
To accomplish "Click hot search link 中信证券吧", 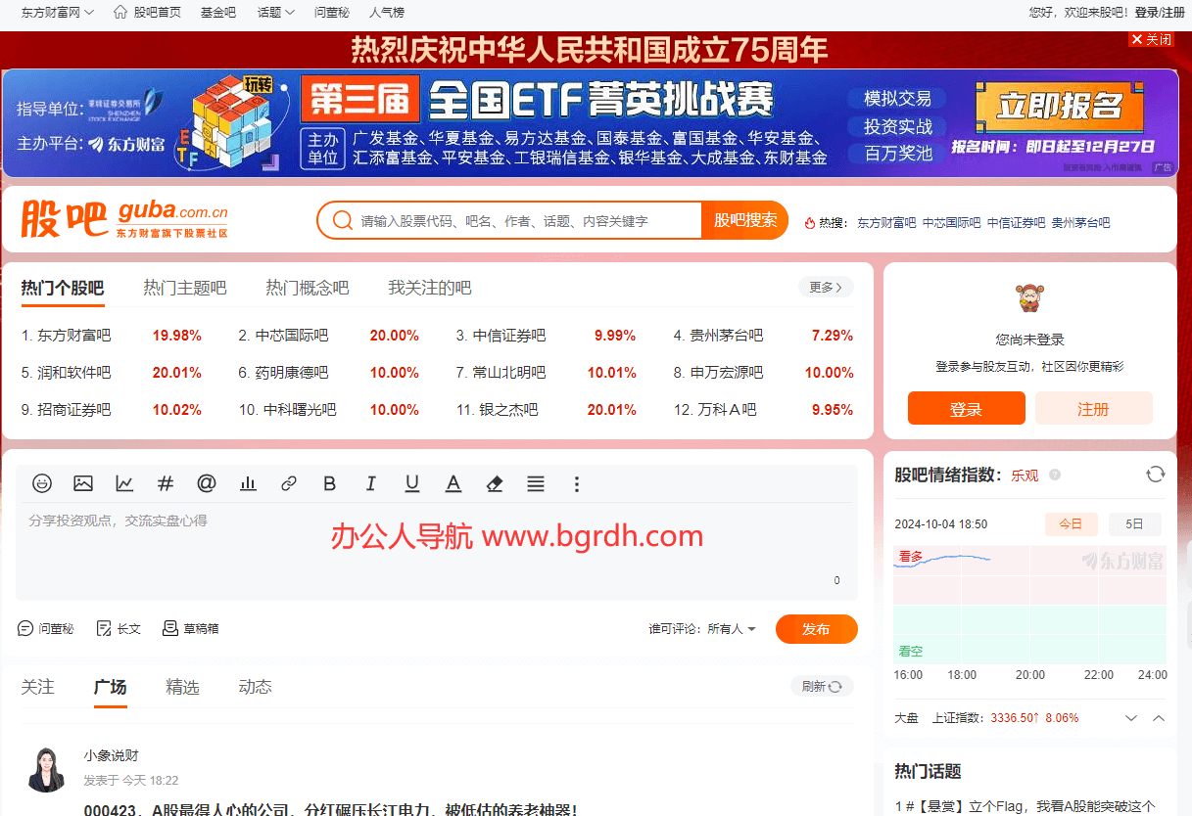I will coord(1016,223).
